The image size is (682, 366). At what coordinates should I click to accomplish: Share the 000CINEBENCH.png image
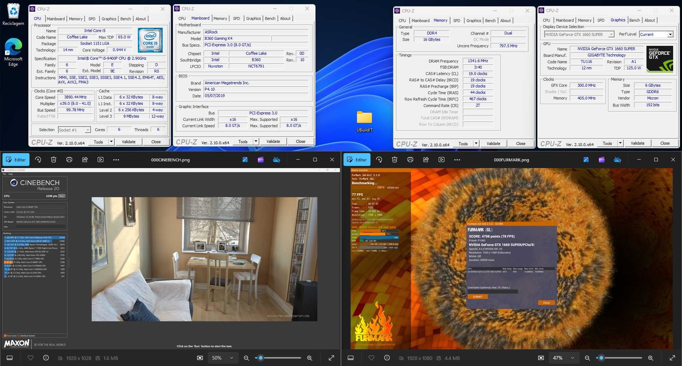pos(85,160)
